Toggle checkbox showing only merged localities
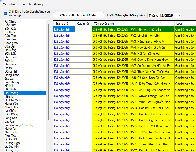196x152 pixels. click(5, 13)
